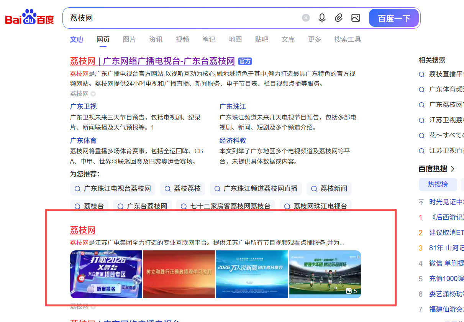This screenshot has width=464, height=322.
Task: Search suggestion 广东珠江频道荔枝网直播
Action: [x=256, y=189]
